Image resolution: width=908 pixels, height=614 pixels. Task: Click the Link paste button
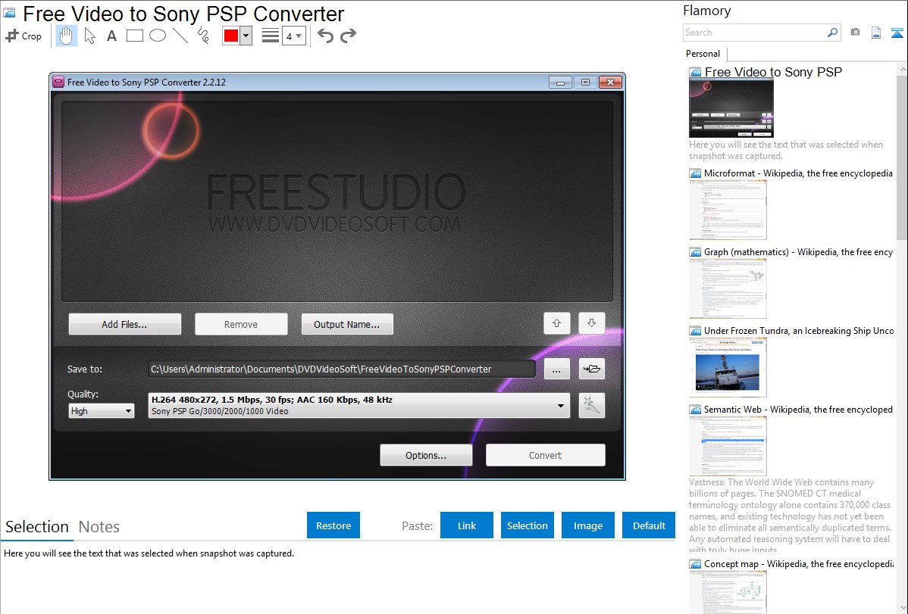point(467,525)
